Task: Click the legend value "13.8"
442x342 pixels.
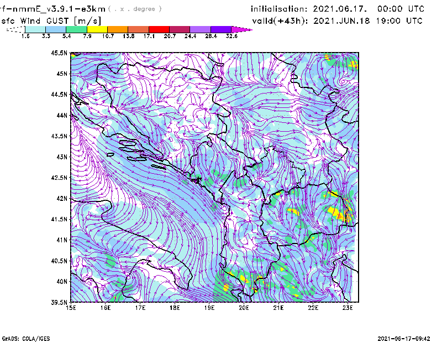Action: [129, 36]
